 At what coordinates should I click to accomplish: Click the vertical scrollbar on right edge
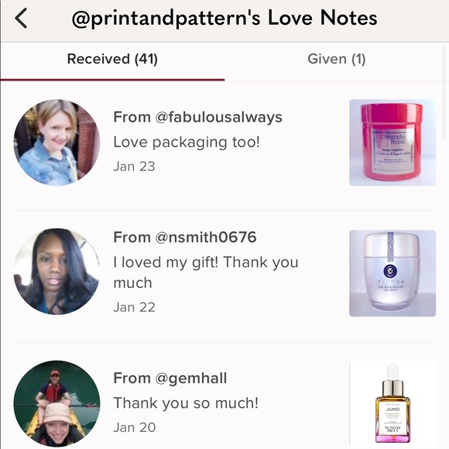444,91
